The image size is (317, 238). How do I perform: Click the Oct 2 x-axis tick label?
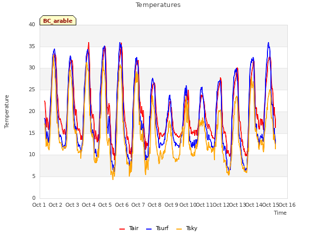55,205
